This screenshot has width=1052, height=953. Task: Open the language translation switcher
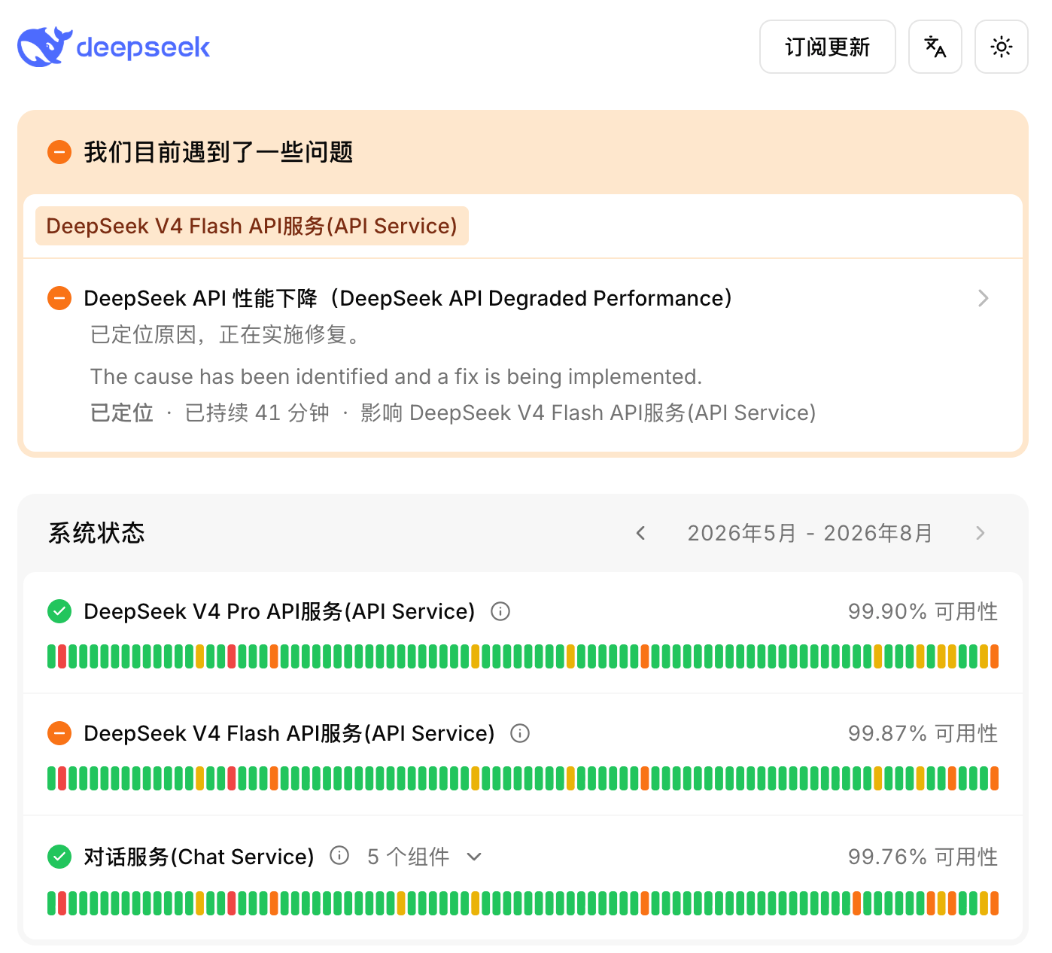tap(935, 47)
